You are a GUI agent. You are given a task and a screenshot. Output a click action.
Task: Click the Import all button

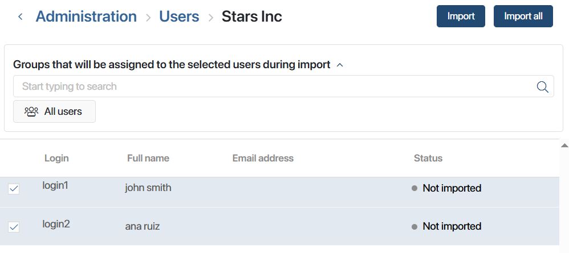(x=523, y=16)
